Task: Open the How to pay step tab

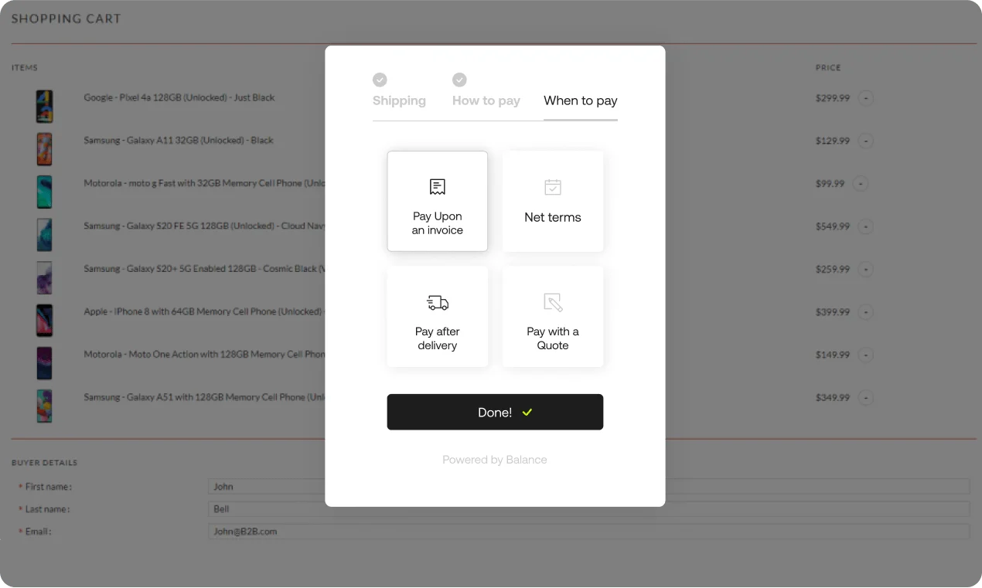Action: click(x=486, y=100)
